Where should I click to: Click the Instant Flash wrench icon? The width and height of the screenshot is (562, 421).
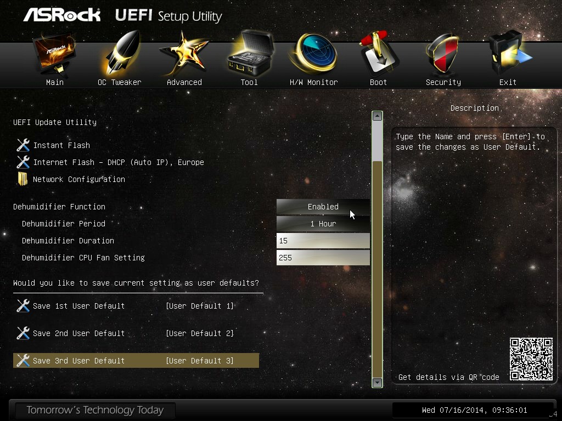pyautogui.click(x=23, y=145)
